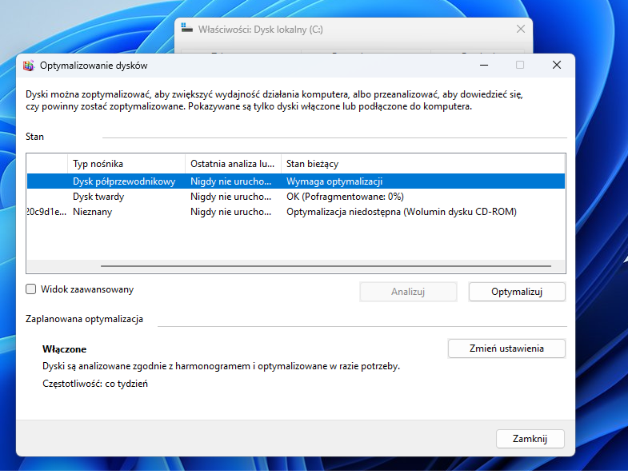This screenshot has height=474, width=628.
Task: Click the Ostatnia analiza column header
Action: coord(233,164)
